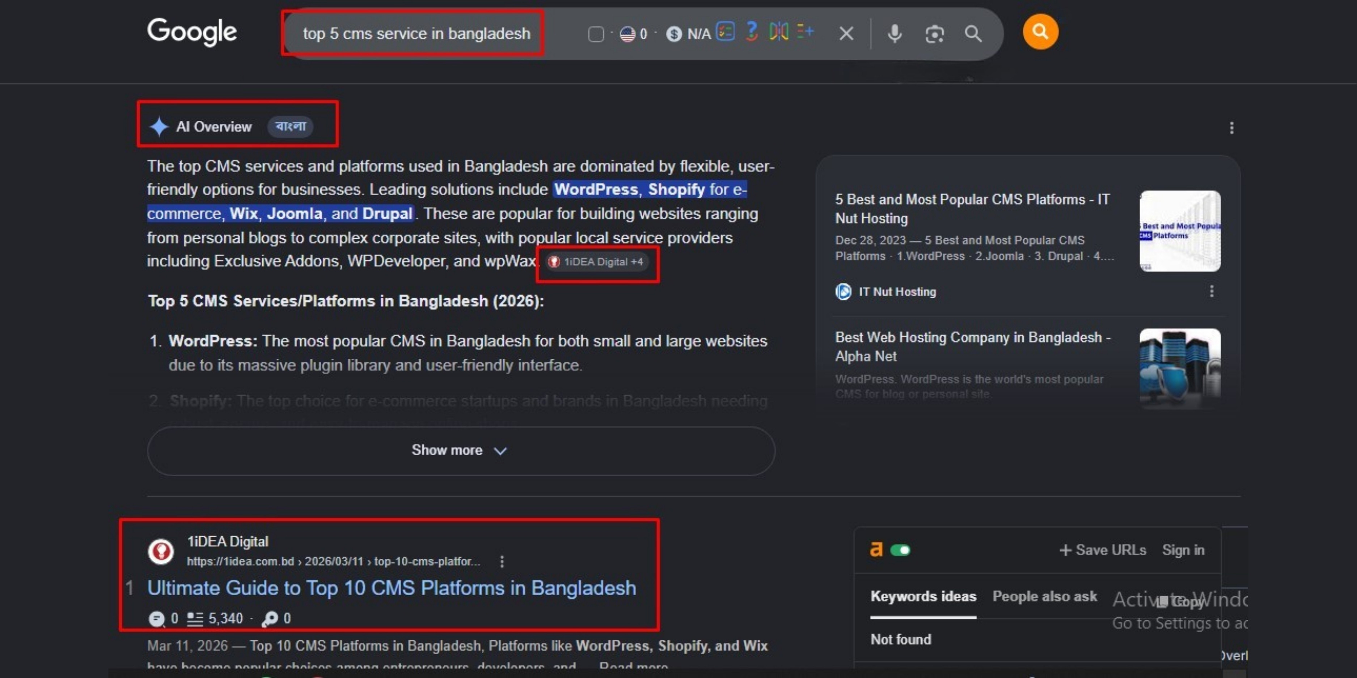
Task: Open Best Web Hosting Company Alpha Net link
Action: coord(972,346)
